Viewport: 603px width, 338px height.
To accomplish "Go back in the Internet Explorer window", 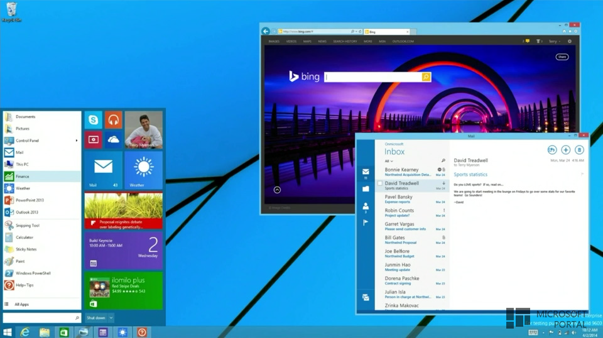I will click(x=266, y=31).
